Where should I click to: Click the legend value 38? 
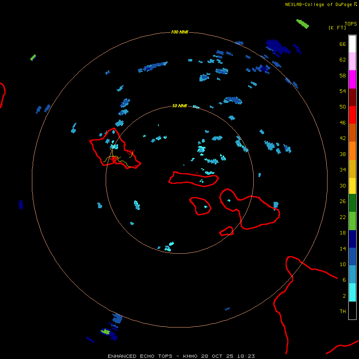tap(343, 154)
